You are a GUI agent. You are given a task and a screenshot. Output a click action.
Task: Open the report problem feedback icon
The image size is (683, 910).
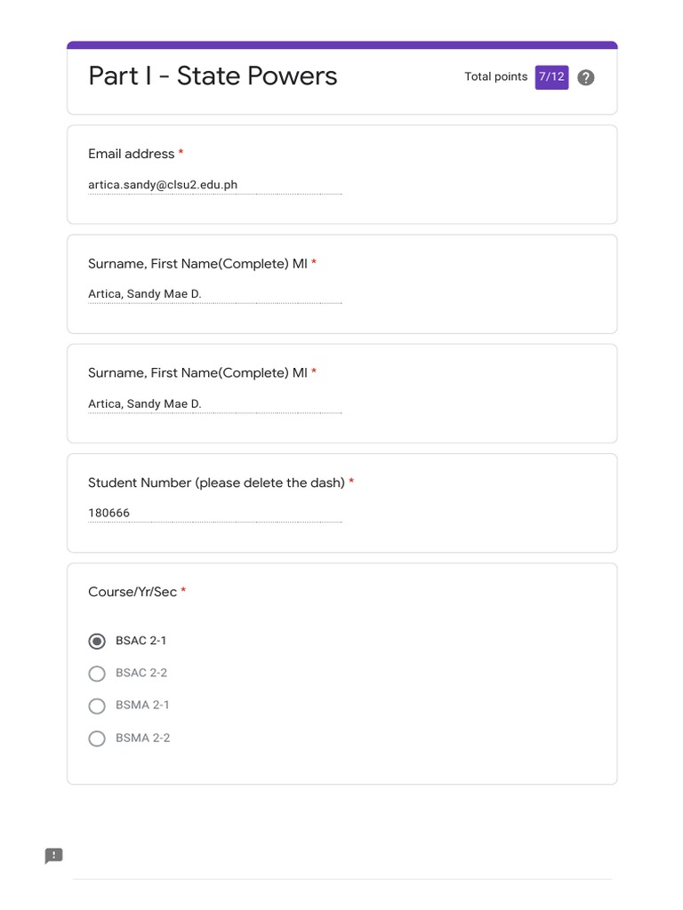coord(54,856)
